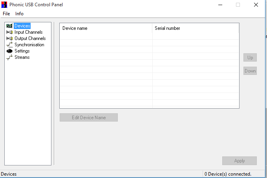This screenshot has width=267, height=178.
Task: Select Devices in the tree
Action: point(22,26)
